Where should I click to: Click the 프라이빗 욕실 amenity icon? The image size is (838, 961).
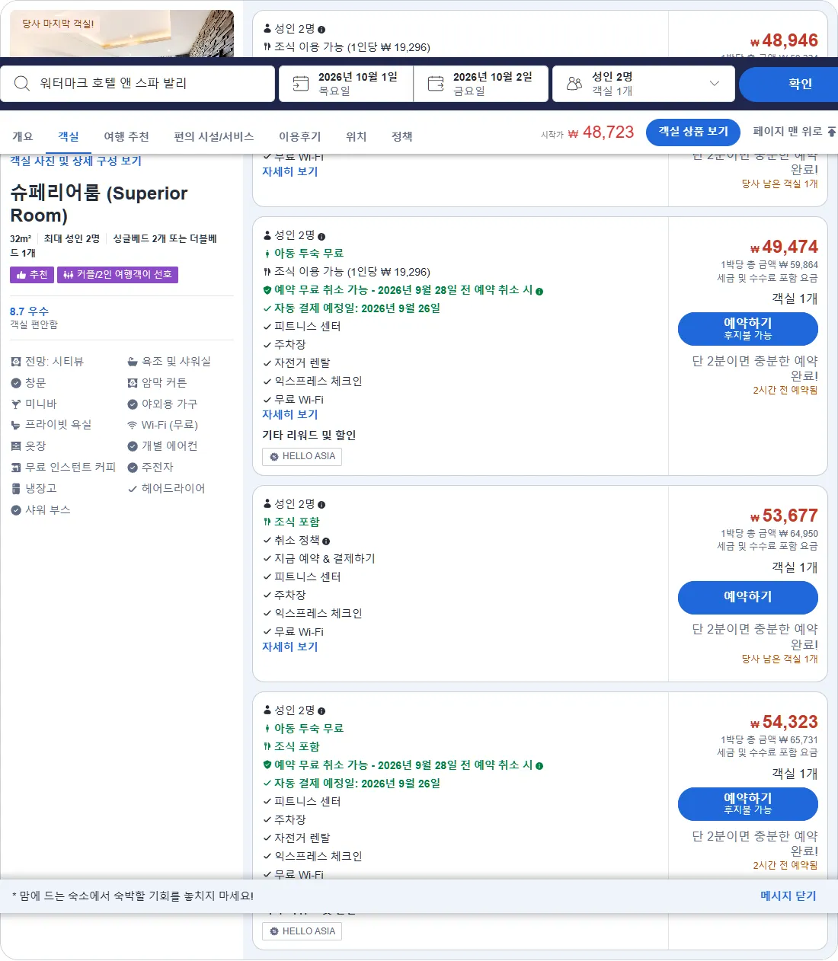16,425
